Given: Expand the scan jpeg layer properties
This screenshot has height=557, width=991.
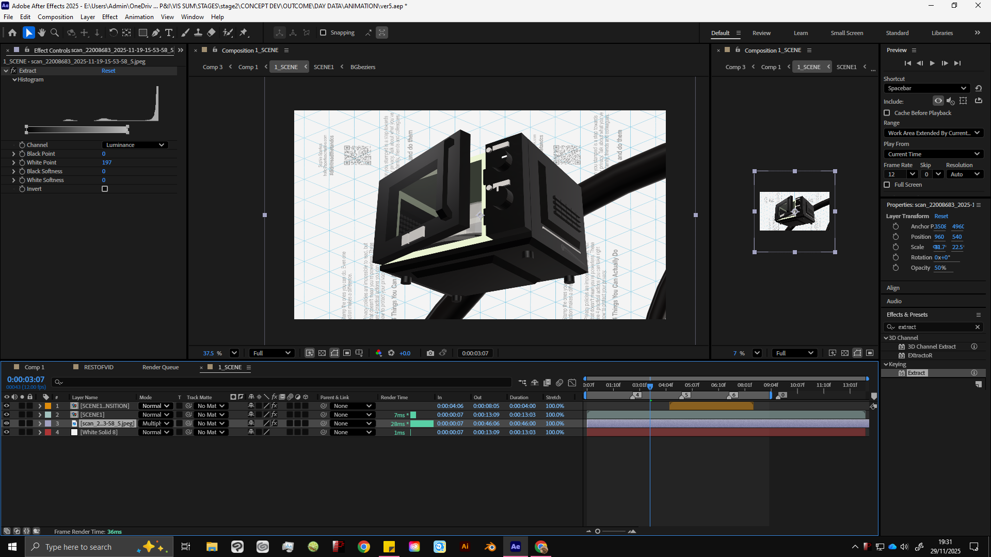Looking at the screenshot, I should pyautogui.click(x=40, y=423).
